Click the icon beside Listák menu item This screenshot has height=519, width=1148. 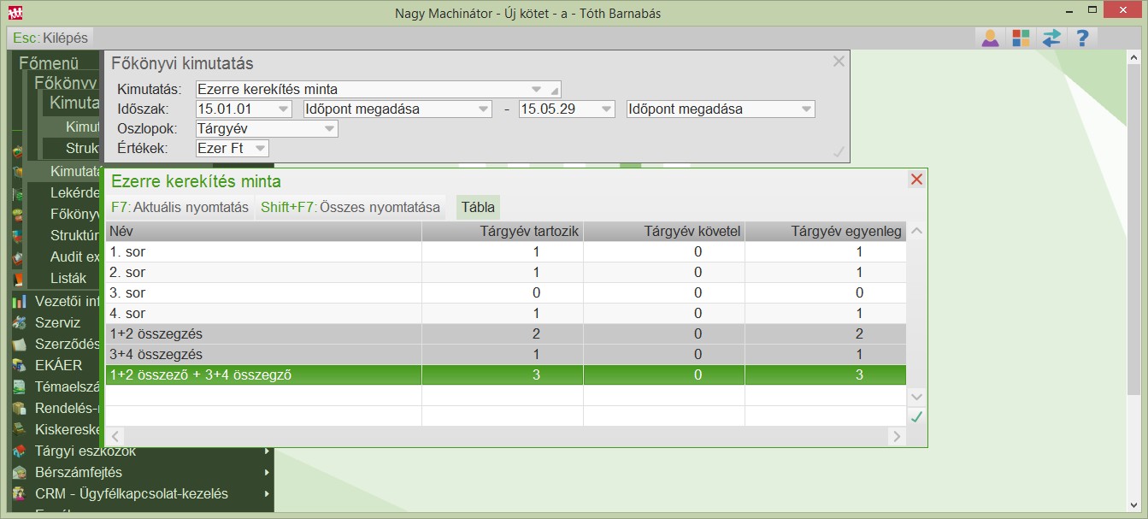19,278
